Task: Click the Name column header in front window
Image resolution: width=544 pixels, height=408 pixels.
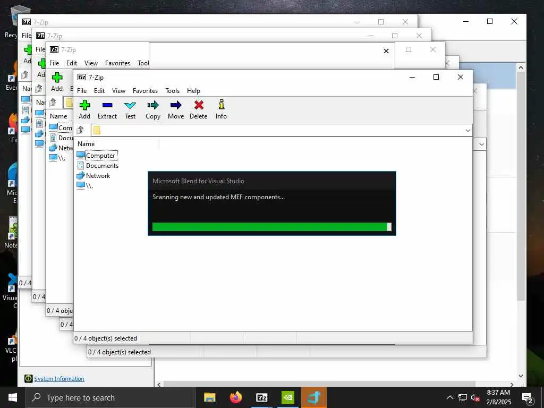Action: (x=86, y=143)
